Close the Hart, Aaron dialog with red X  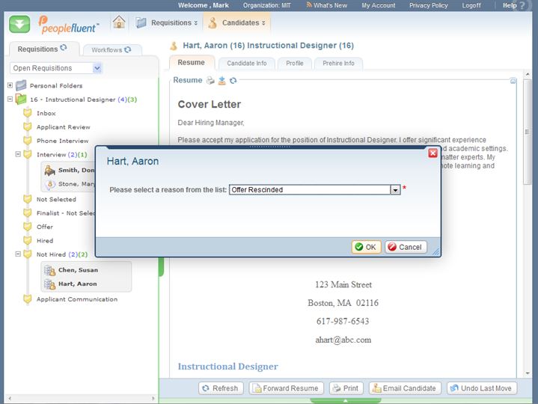coord(432,153)
